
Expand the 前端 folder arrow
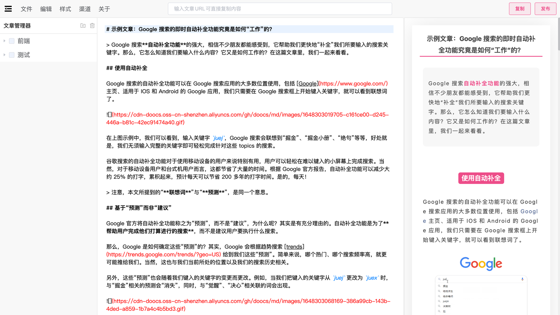(x=4, y=41)
